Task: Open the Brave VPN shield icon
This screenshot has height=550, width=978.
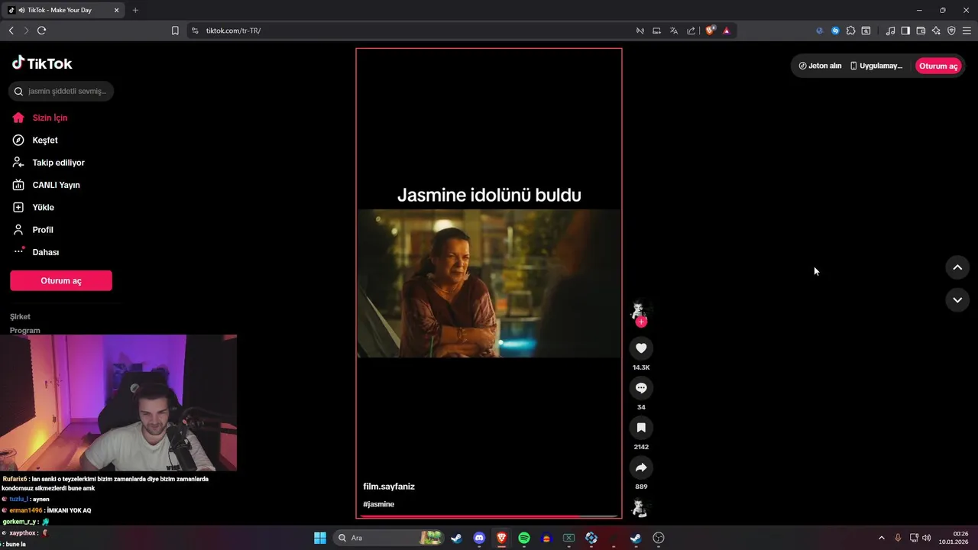Action: 951,31
